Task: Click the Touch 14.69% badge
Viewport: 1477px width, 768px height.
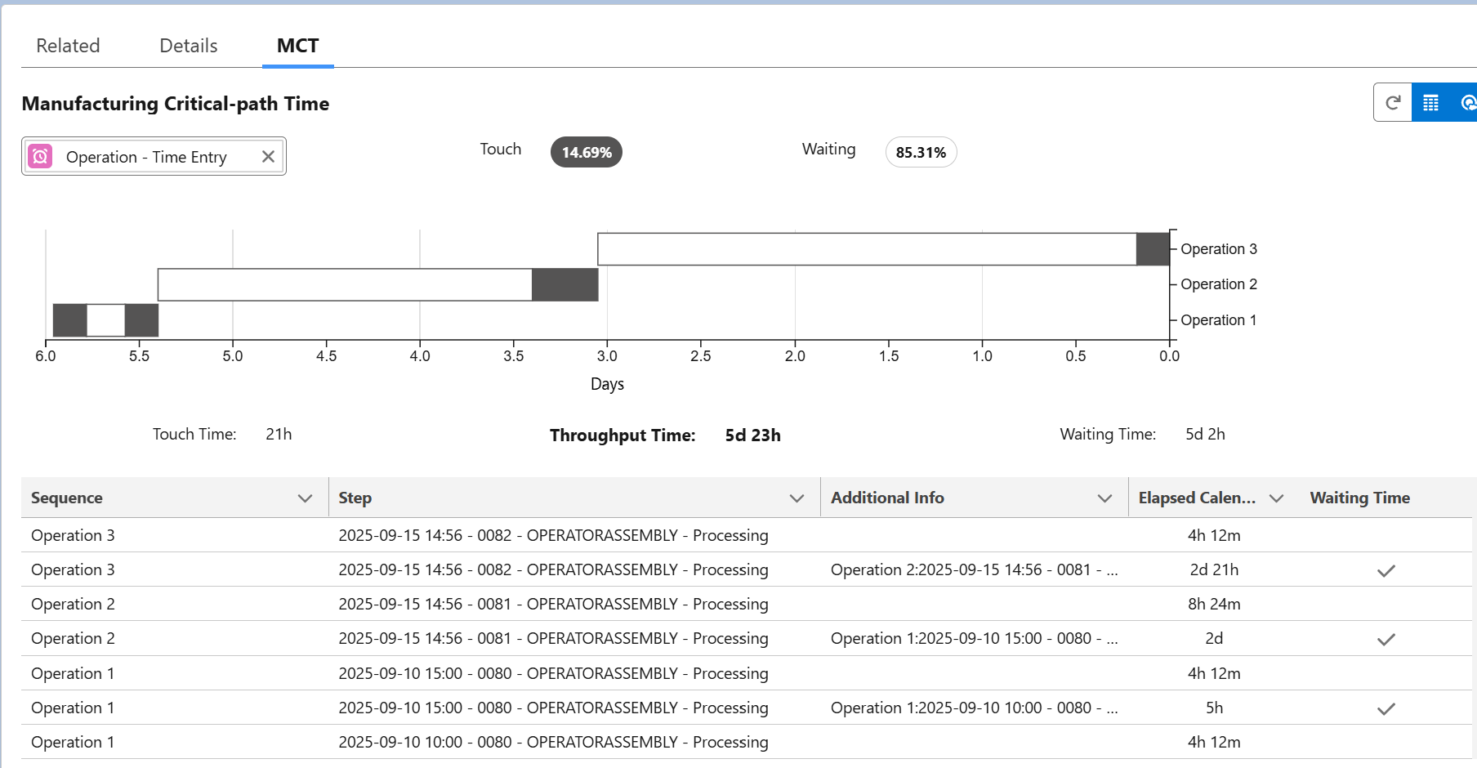Action: (586, 153)
